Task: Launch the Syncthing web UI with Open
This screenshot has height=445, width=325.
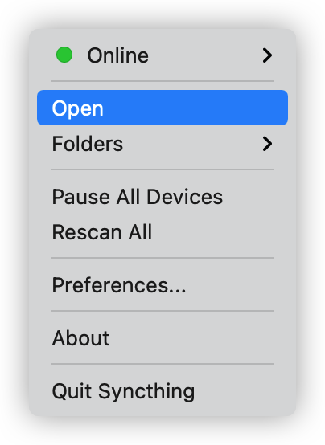Action: pyautogui.click(x=162, y=108)
